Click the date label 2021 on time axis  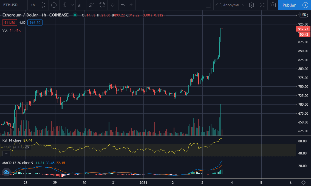[x=143, y=182]
